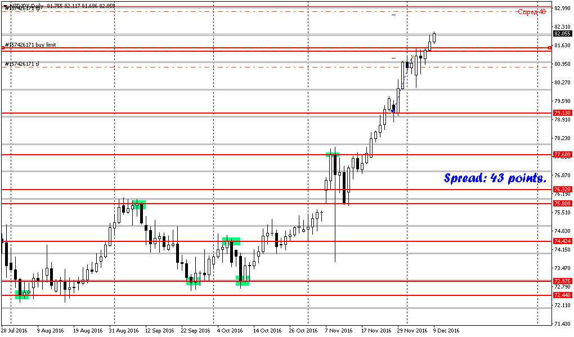Click the red level label 75.808

562,203
